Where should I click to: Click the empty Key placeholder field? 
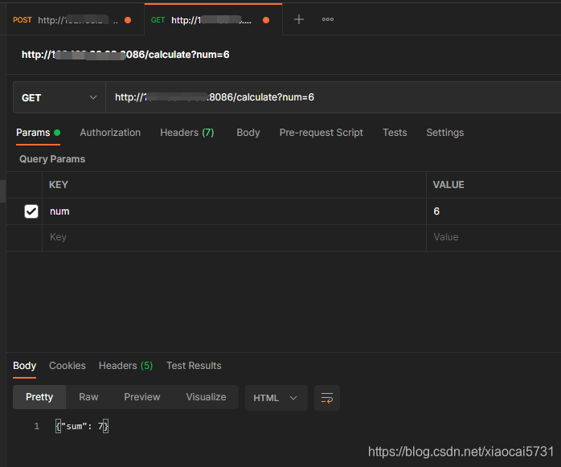coord(234,237)
